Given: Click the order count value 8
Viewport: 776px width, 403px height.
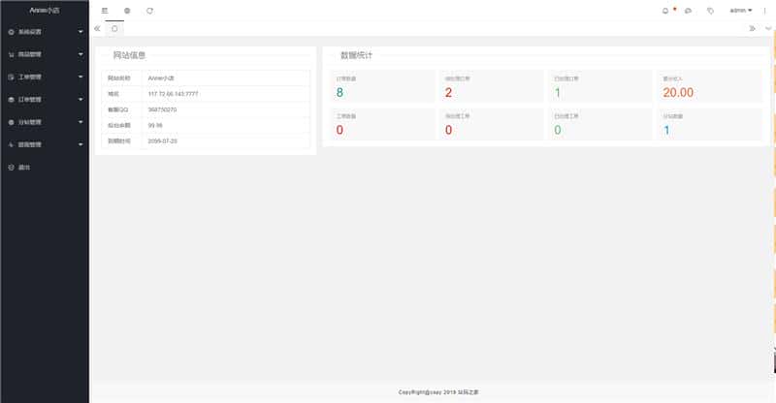Looking at the screenshot, I should click(x=339, y=92).
